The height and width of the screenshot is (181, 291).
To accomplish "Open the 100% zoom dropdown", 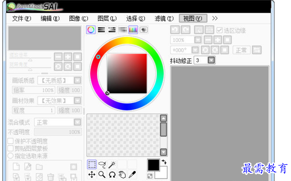I will (198, 40).
